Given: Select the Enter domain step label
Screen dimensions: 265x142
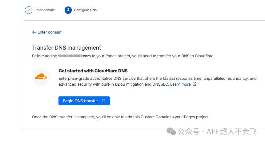Looking at the screenshot, I should 44,10.
